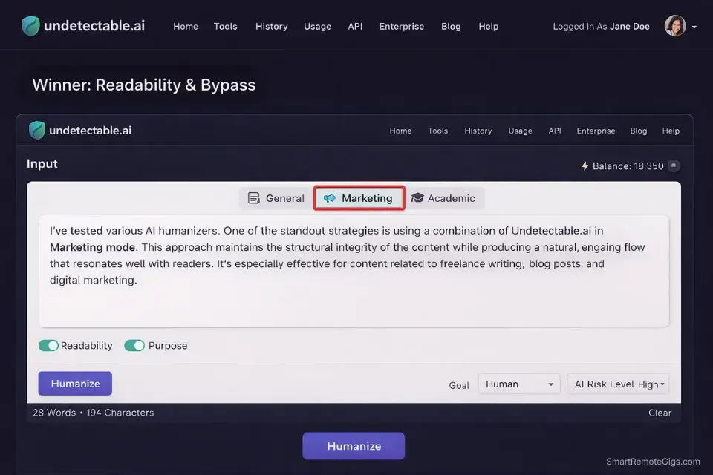
Task: Click the Clear link below the input
Action: point(660,412)
